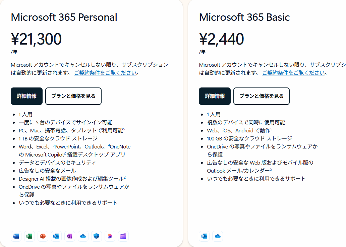This screenshot has width=346, height=247.
Task: Click the PowerPoint icon in Personal plan
Action: [x=43, y=236]
